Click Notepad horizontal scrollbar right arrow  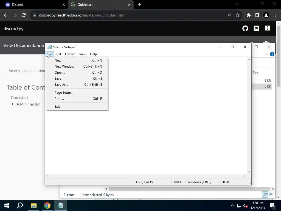[x=245, y=176]
